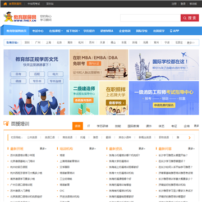Select the 国际教育 tab
Image resolution: width=202 pixels, height=202 pixels.
134,126
